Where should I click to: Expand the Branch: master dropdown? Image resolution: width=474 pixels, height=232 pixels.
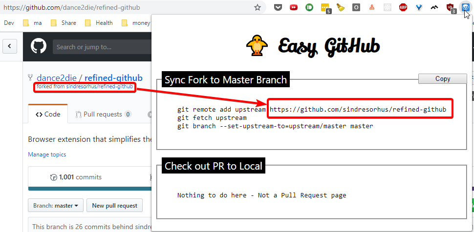(56, 206)
